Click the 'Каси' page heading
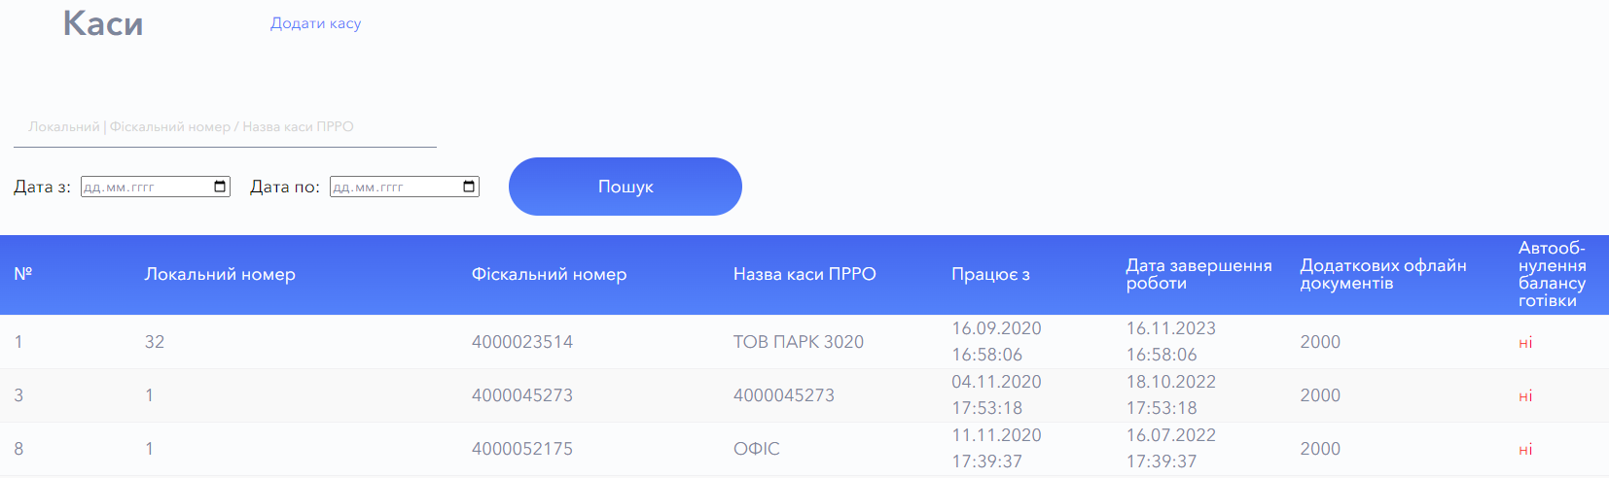The height and width of the screenshot is (478, 1609). click(103, 23)
